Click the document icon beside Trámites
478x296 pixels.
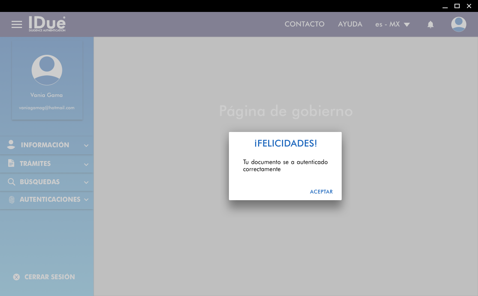pos(11,163)
